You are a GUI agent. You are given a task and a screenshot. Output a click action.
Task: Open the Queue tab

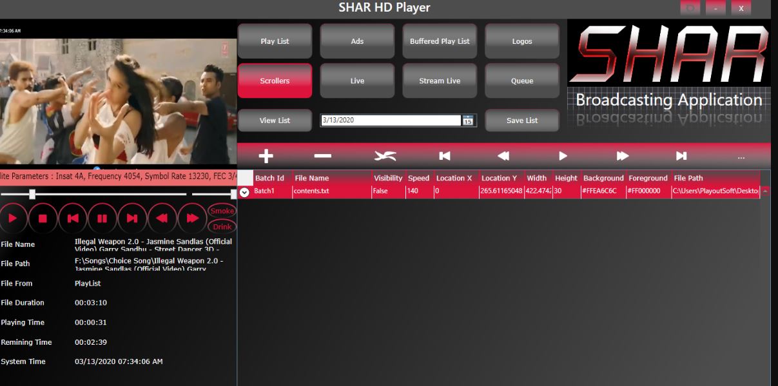pos(522,81)
